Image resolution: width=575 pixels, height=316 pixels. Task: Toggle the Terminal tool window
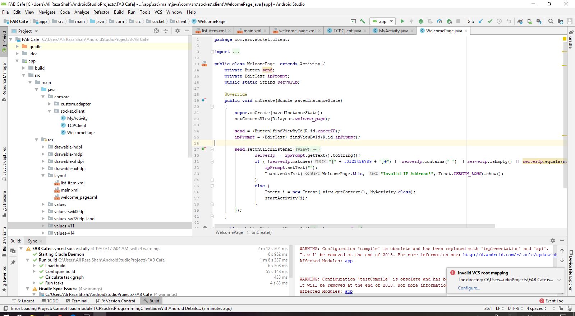(x=77, y=301)
